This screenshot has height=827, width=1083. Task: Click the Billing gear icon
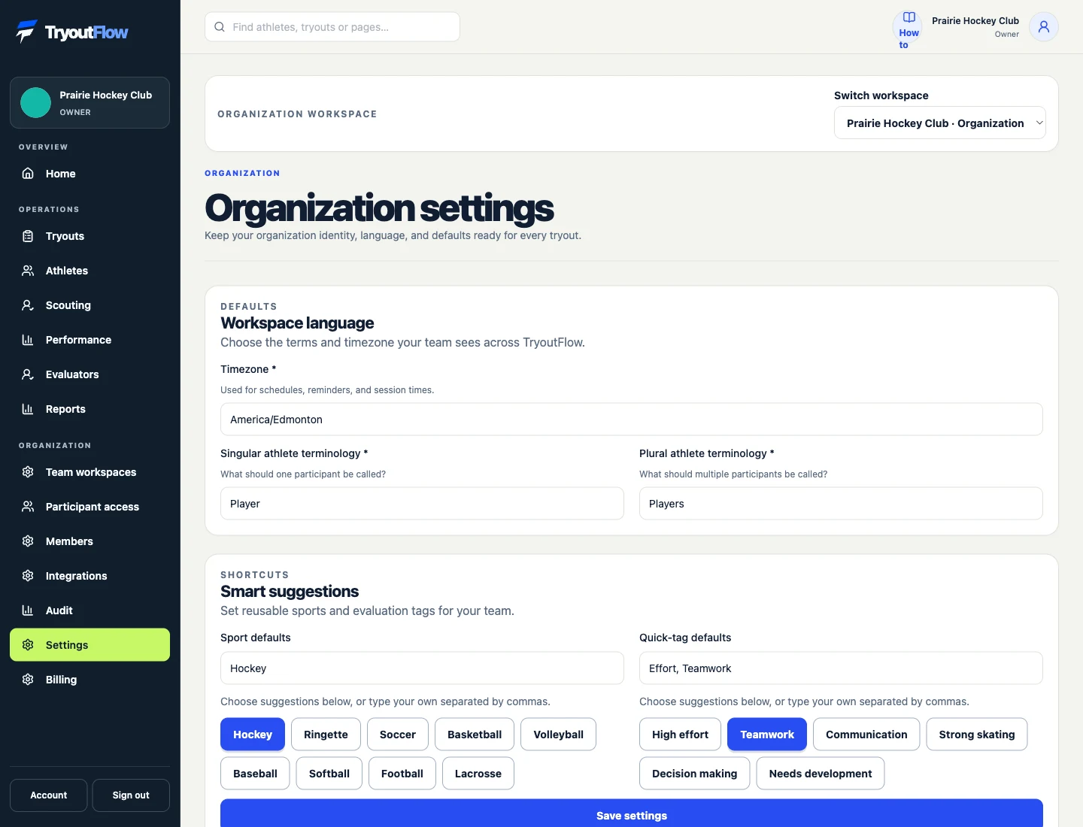point(28,680)
